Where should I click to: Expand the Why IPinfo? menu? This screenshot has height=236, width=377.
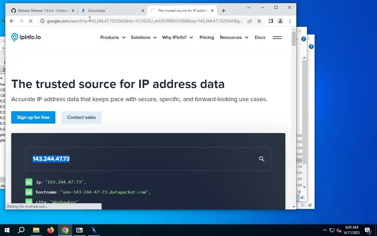(178, 37)
